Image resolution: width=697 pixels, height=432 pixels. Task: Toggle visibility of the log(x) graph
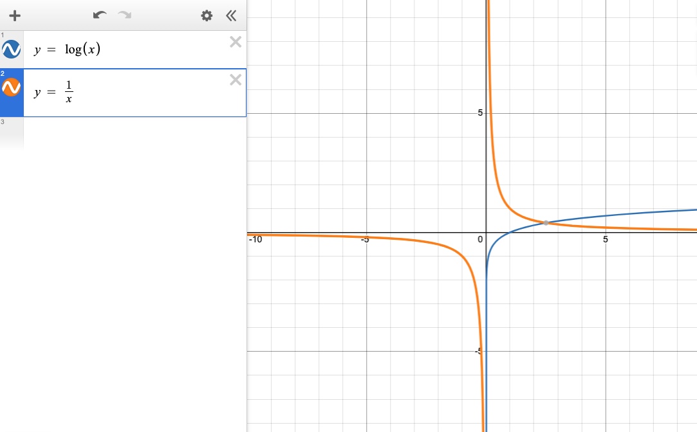pyautogui.click(x=12, y=49)
